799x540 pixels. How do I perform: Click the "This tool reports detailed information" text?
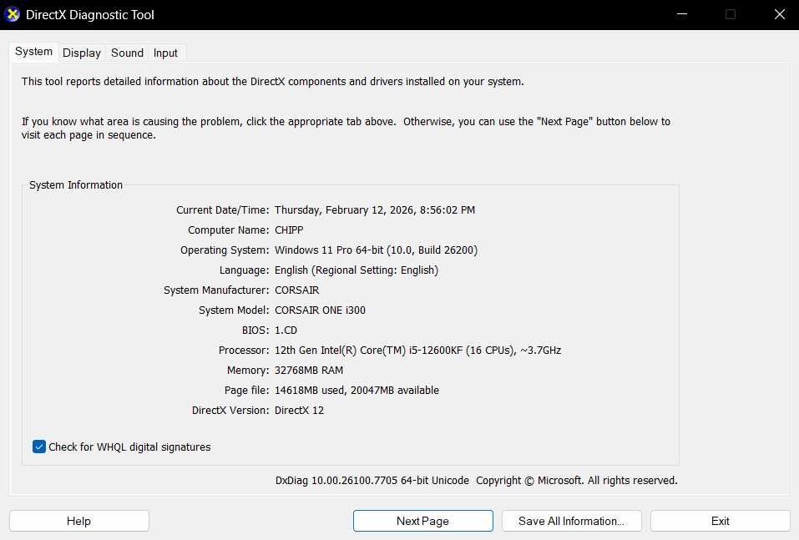pyautogui.click(x=273, y=82)
